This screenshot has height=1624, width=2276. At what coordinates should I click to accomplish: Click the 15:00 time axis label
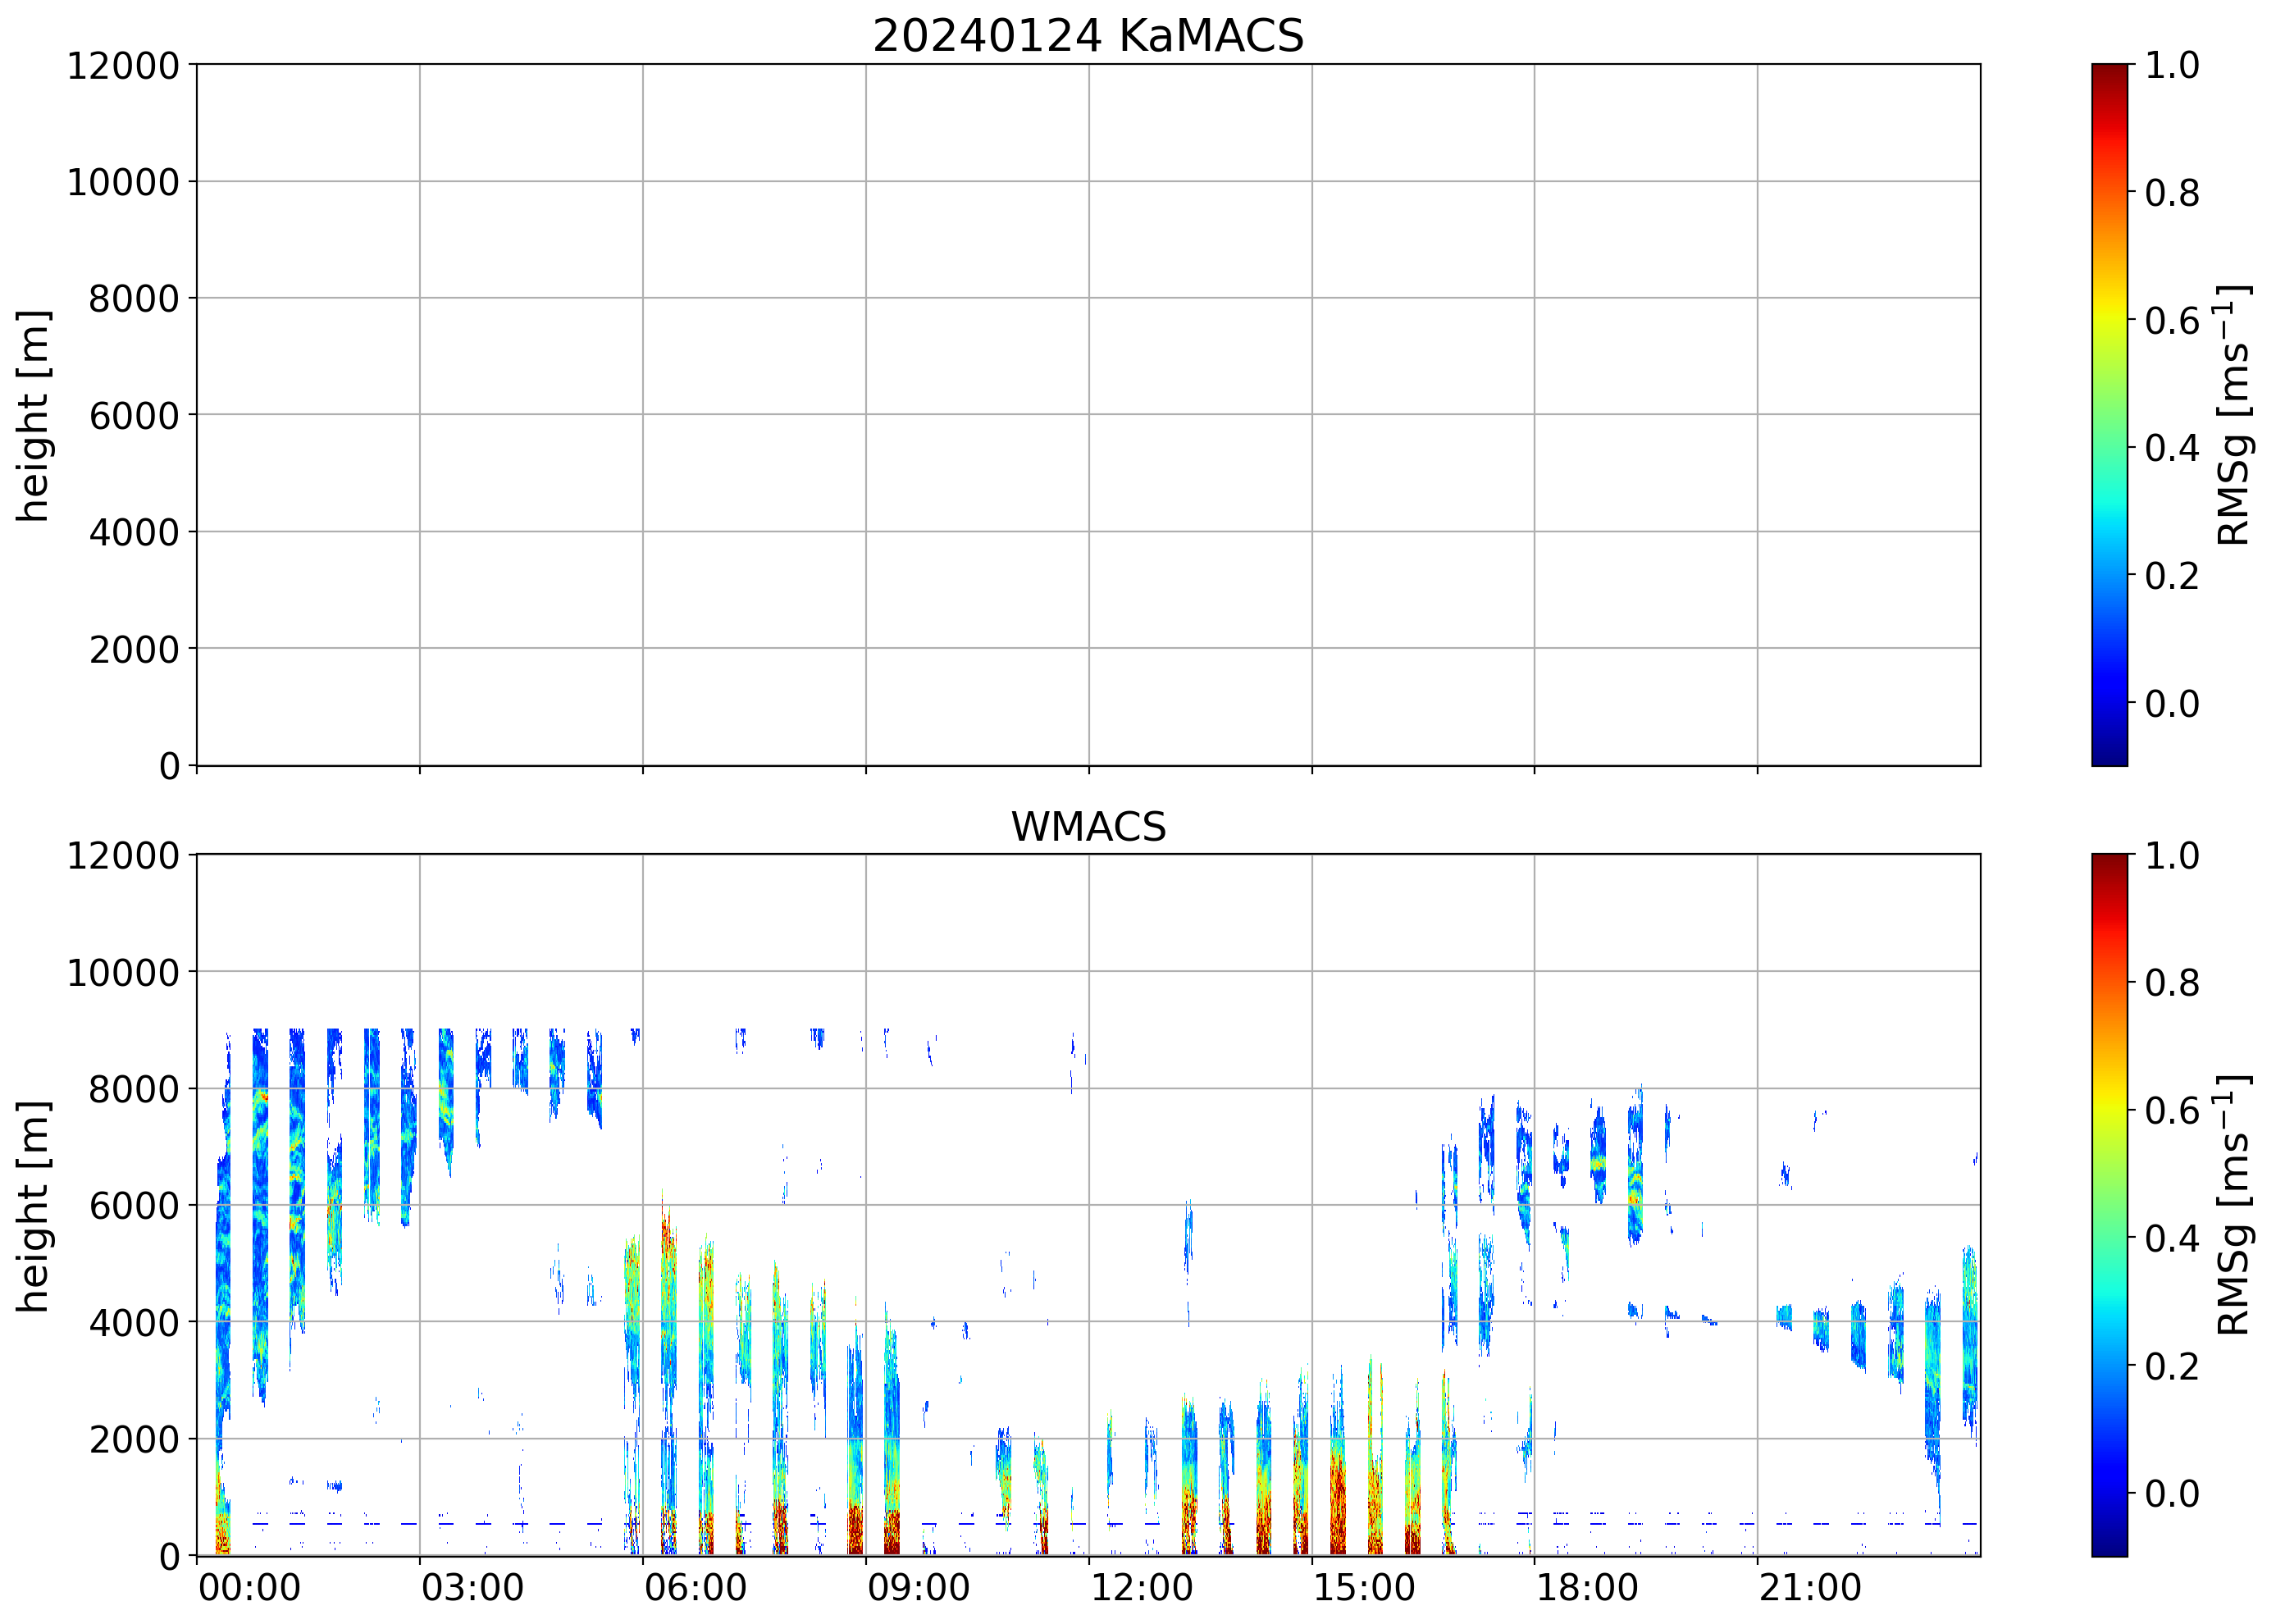coord(1364,1587)
